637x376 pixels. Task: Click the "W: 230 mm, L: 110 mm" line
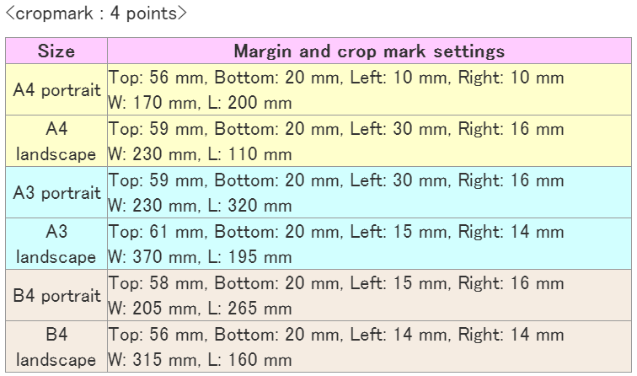201,154
